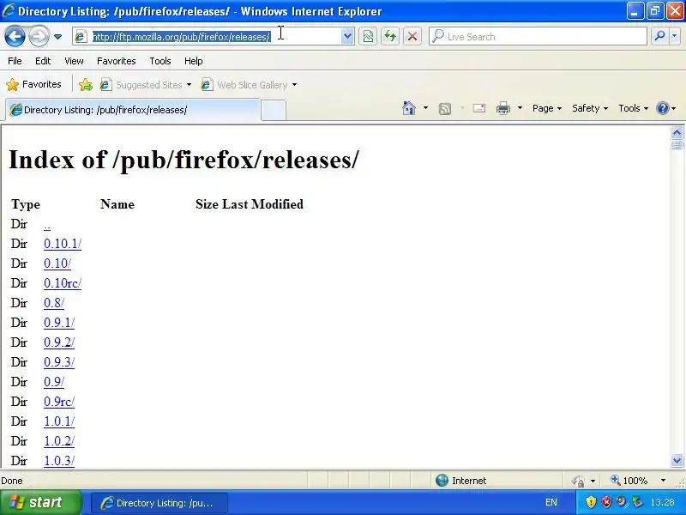Click the Compatibility View icon
The width and height of the screenshot is (686, 515).
pos(368,37)
